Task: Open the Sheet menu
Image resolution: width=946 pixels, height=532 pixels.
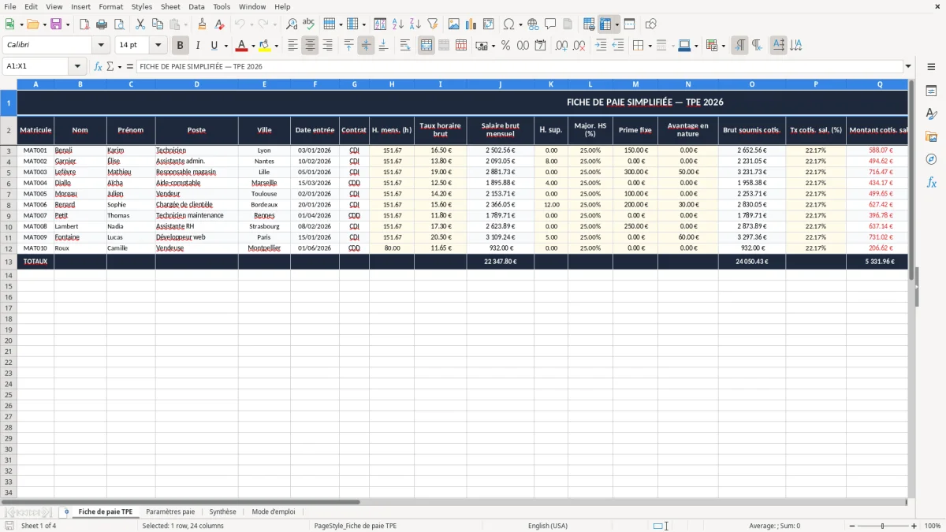Action: (170, 6)
